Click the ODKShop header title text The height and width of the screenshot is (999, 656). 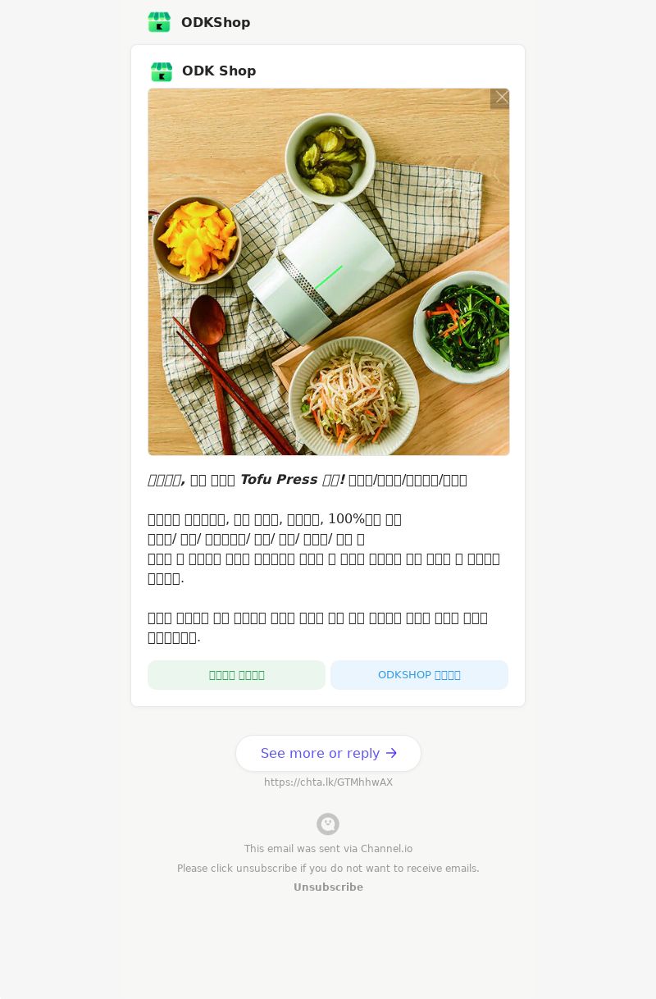coord(216,22)
